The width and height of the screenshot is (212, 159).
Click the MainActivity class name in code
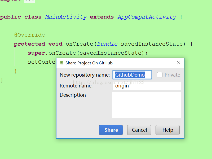point(66,17)
